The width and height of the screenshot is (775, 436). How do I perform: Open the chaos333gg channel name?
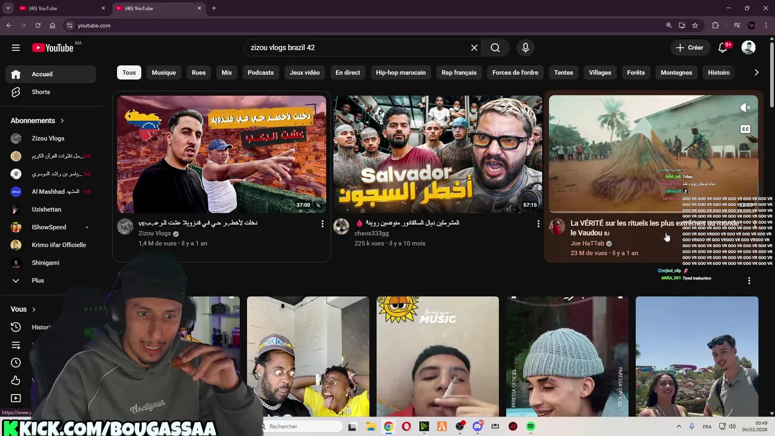click(x=371, y=233)
